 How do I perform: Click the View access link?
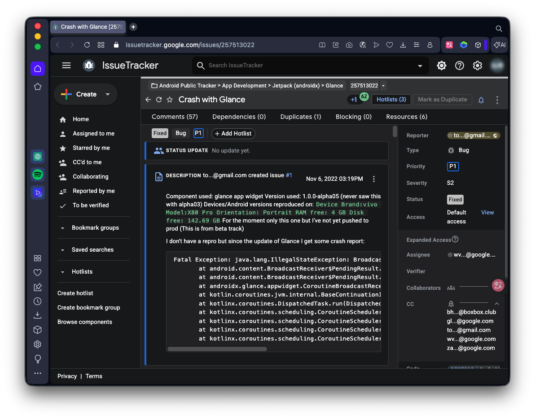(487, 213)
